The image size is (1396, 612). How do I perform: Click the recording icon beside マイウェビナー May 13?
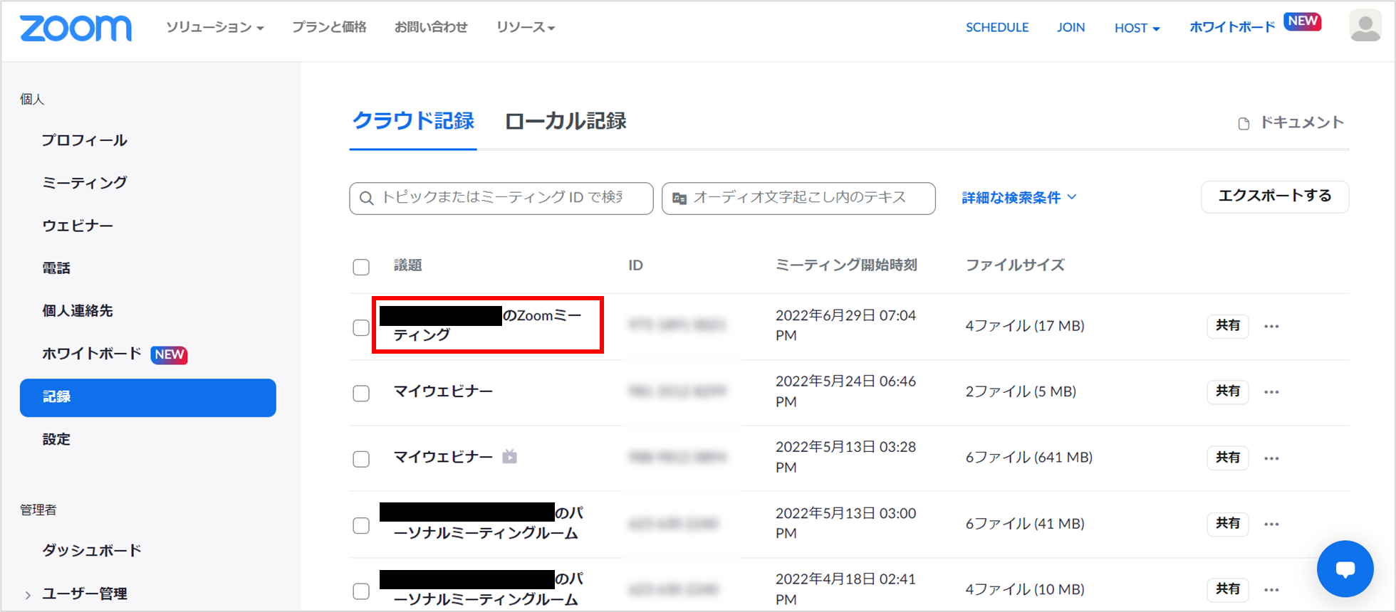(509, 457)
